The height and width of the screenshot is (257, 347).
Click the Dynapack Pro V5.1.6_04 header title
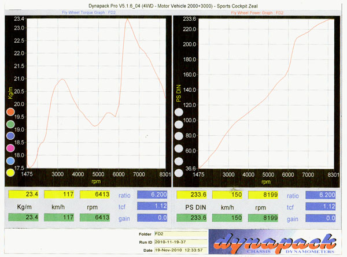(173, 6)
